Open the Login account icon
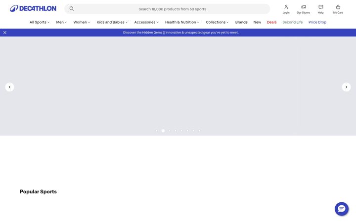 (x=286, y=9)
